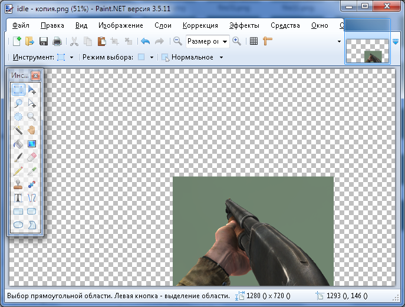405x307 pixels.
Task: Toggle the pixel grid display
Action: coord(253,41)
